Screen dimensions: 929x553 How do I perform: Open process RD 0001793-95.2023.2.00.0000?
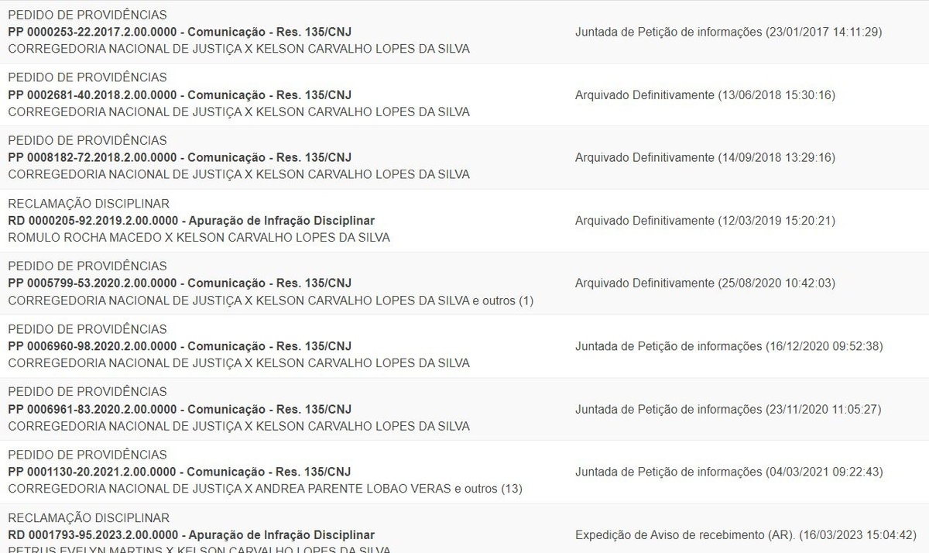191,535
